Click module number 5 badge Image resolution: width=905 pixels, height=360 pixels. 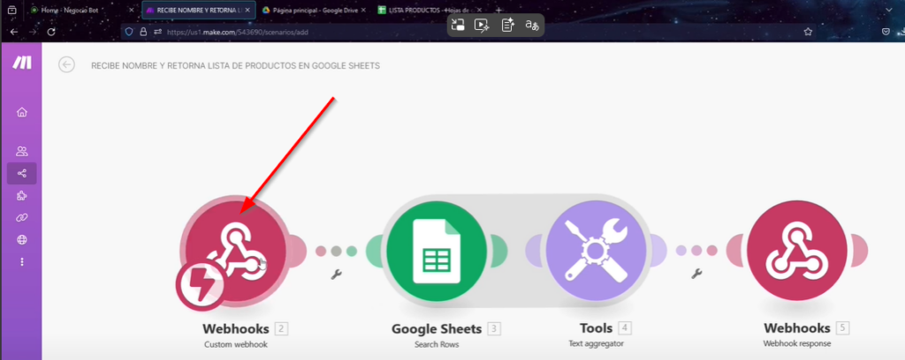[842, 328]
